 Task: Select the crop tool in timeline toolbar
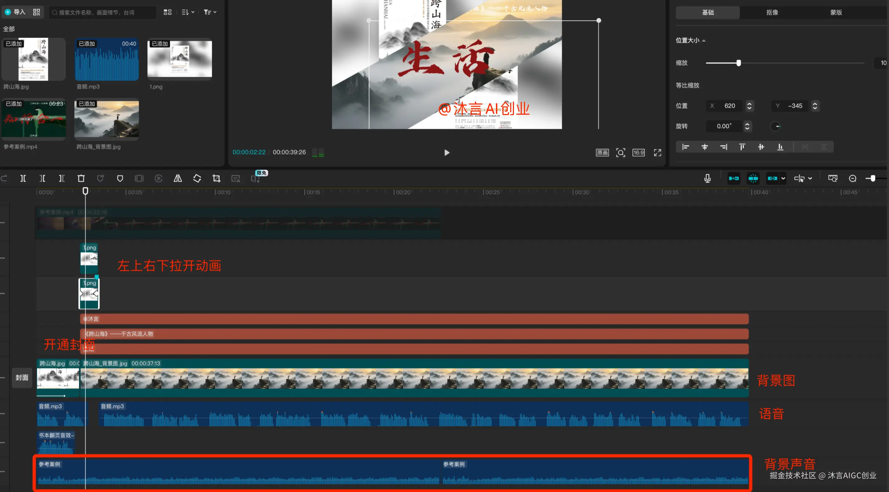point(216,178)
